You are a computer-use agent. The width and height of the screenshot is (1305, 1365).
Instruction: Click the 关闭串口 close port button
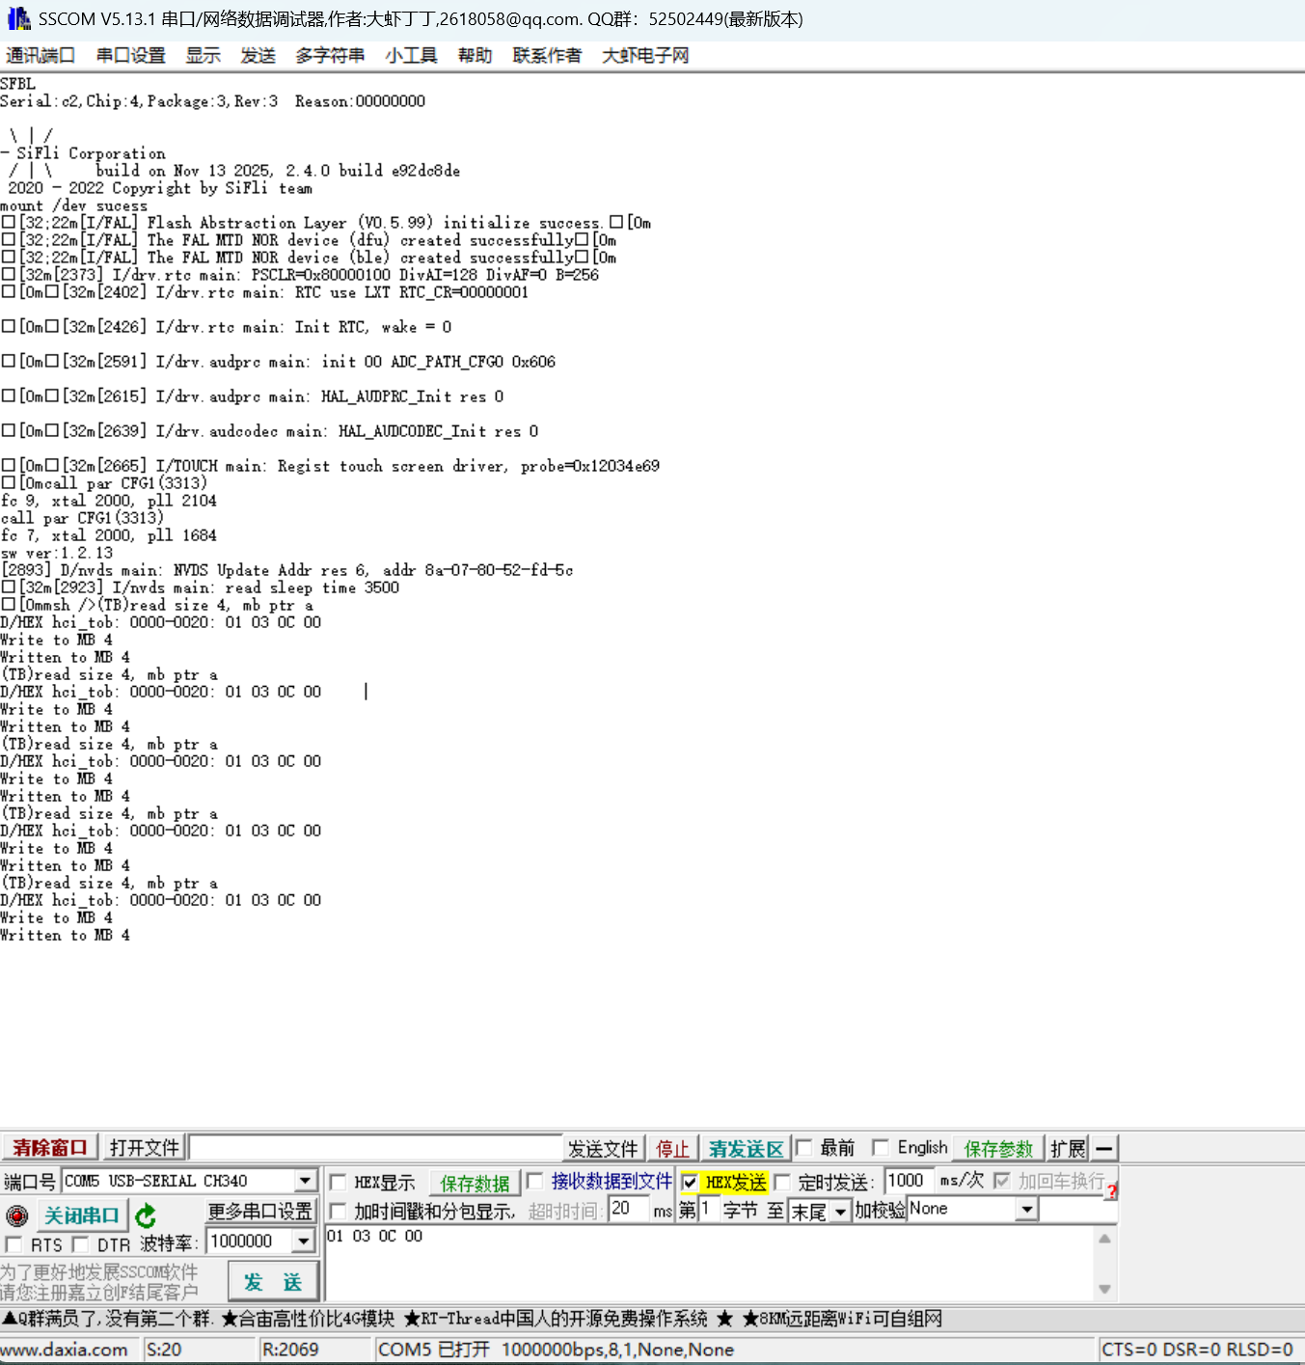[x=82, y=1215]
